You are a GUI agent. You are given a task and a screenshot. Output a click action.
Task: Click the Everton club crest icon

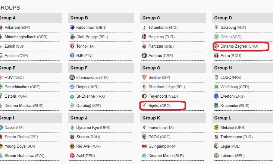(216, 96)
